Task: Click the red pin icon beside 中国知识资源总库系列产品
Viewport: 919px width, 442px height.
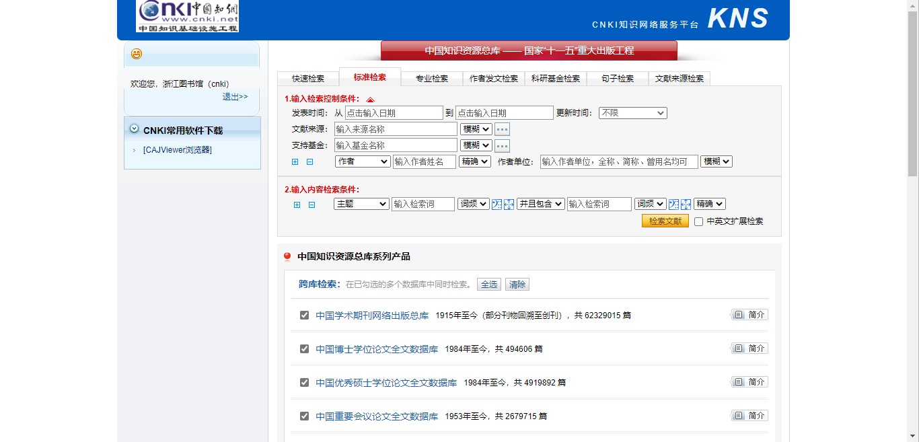Action: 287,257
